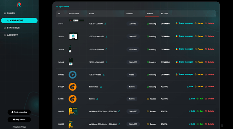Edit Native Ads 64527
The image size is (233, 129).
pyautogui.click(x=190, y=87)
